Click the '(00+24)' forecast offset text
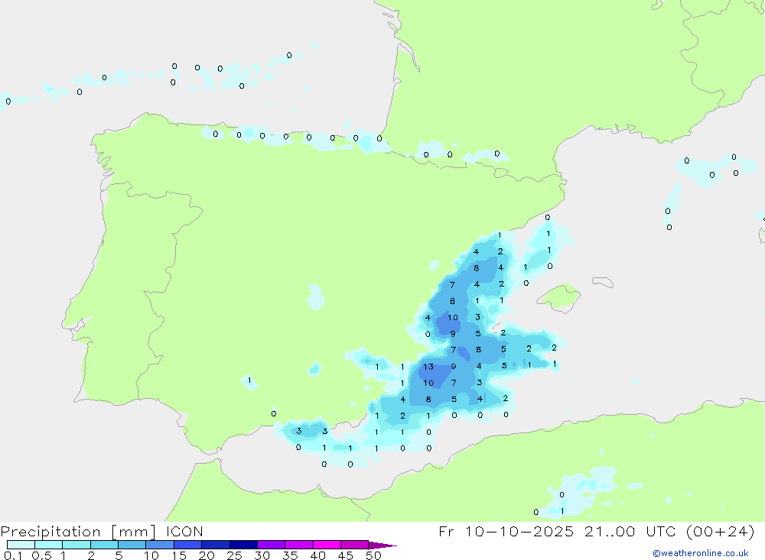 pyautogui.click(x=720, y=531)
